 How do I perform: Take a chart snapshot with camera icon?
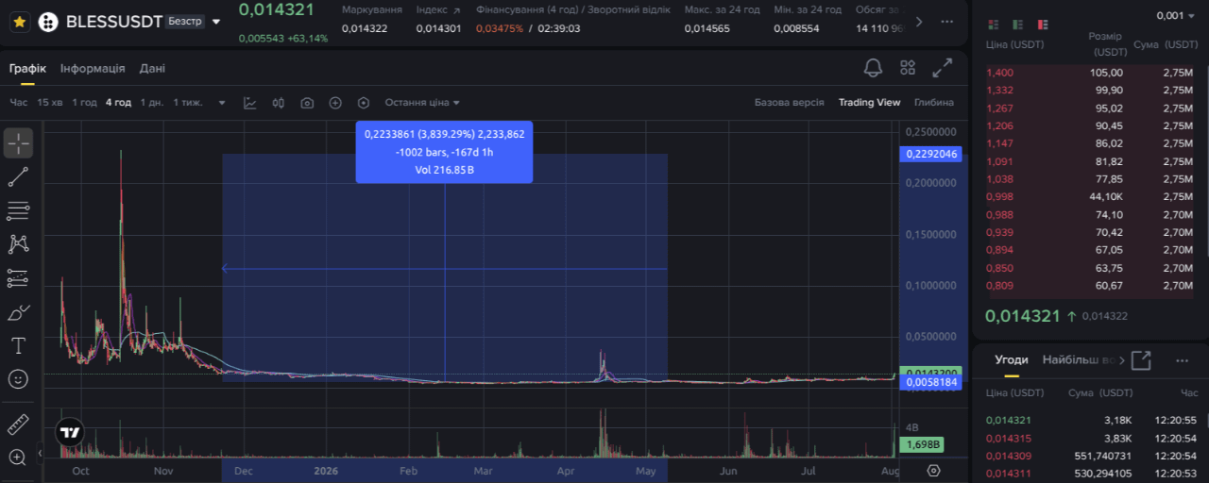[307, 103]
